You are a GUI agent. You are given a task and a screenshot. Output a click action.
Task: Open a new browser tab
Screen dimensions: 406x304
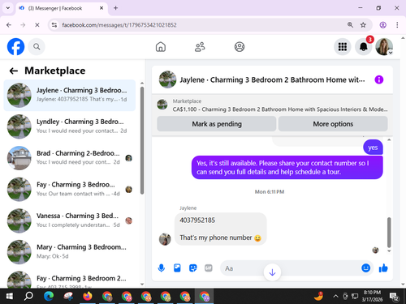click(x=115, y=8)
